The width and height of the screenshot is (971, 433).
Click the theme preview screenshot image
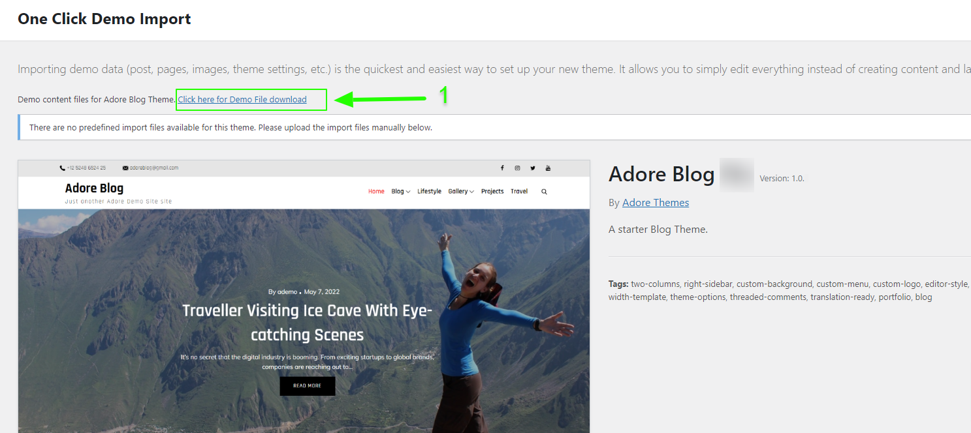point(304,297)
